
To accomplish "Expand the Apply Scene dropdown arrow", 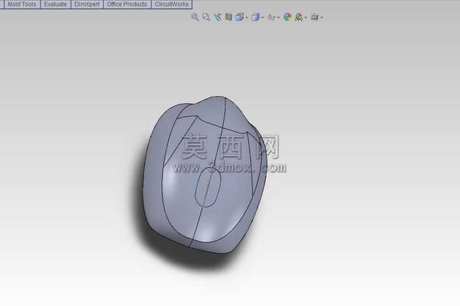I will coord(306,18).
